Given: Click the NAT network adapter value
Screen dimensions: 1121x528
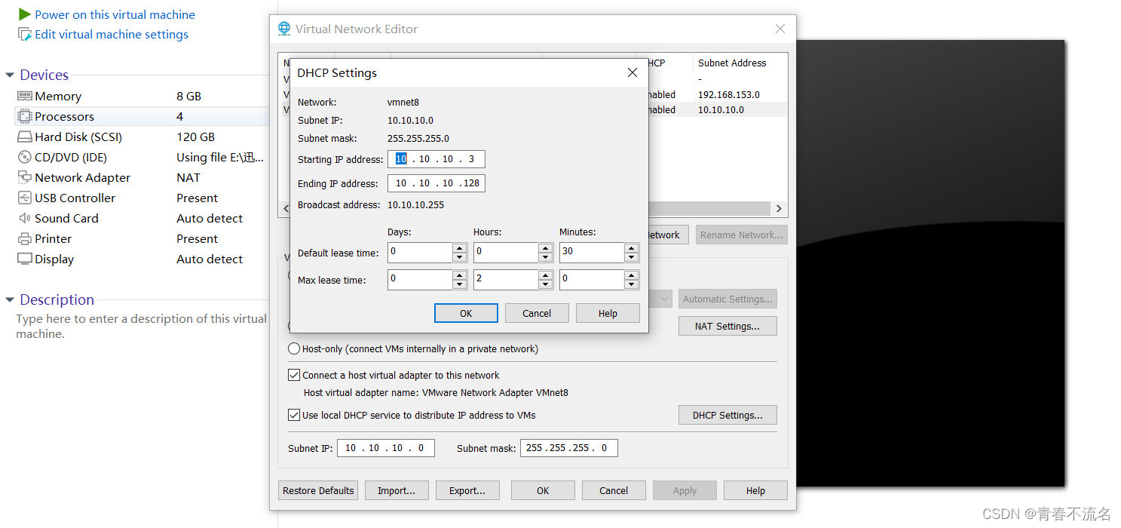Looking at the screenshot, I should tap(188, 177).
